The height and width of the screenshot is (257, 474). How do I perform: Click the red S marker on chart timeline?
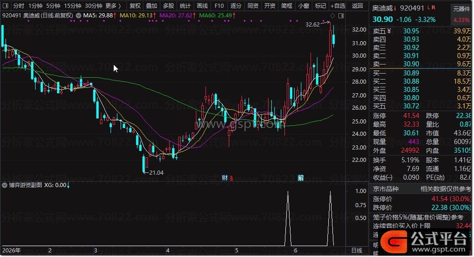pyautogui.click(x=231, y=178)
